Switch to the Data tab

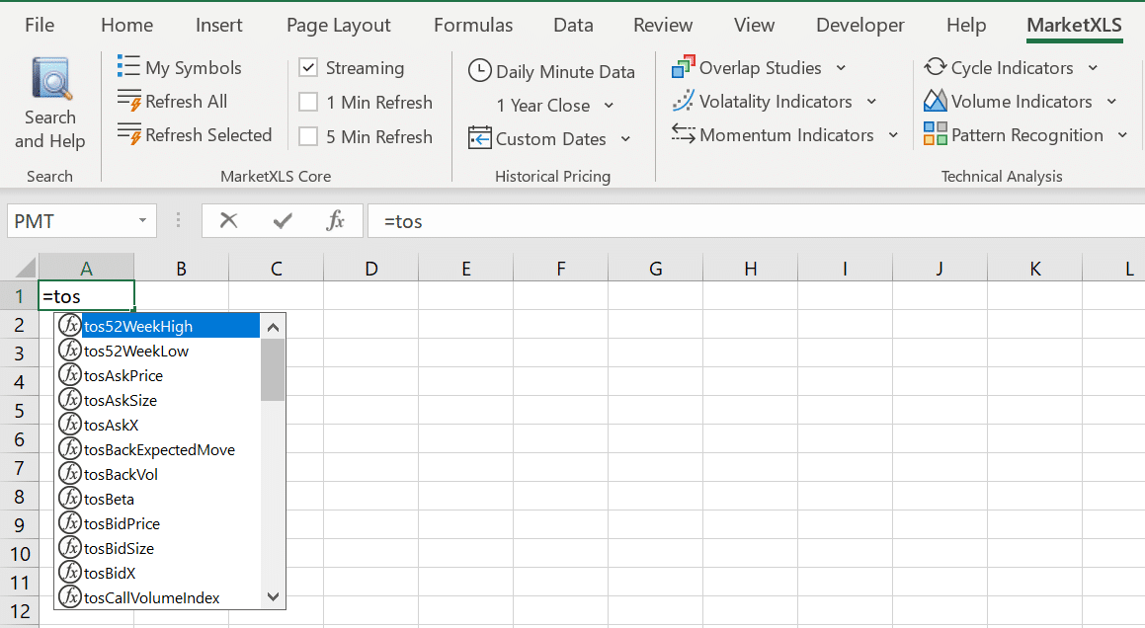(x=573, y=25)
